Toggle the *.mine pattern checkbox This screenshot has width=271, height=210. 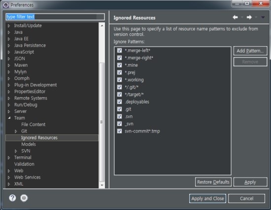119,65
